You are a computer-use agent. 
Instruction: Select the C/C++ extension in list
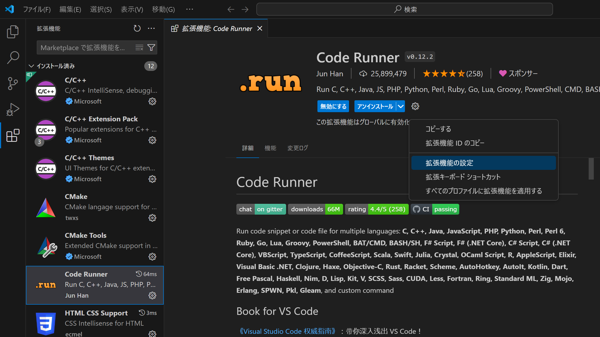95,91
